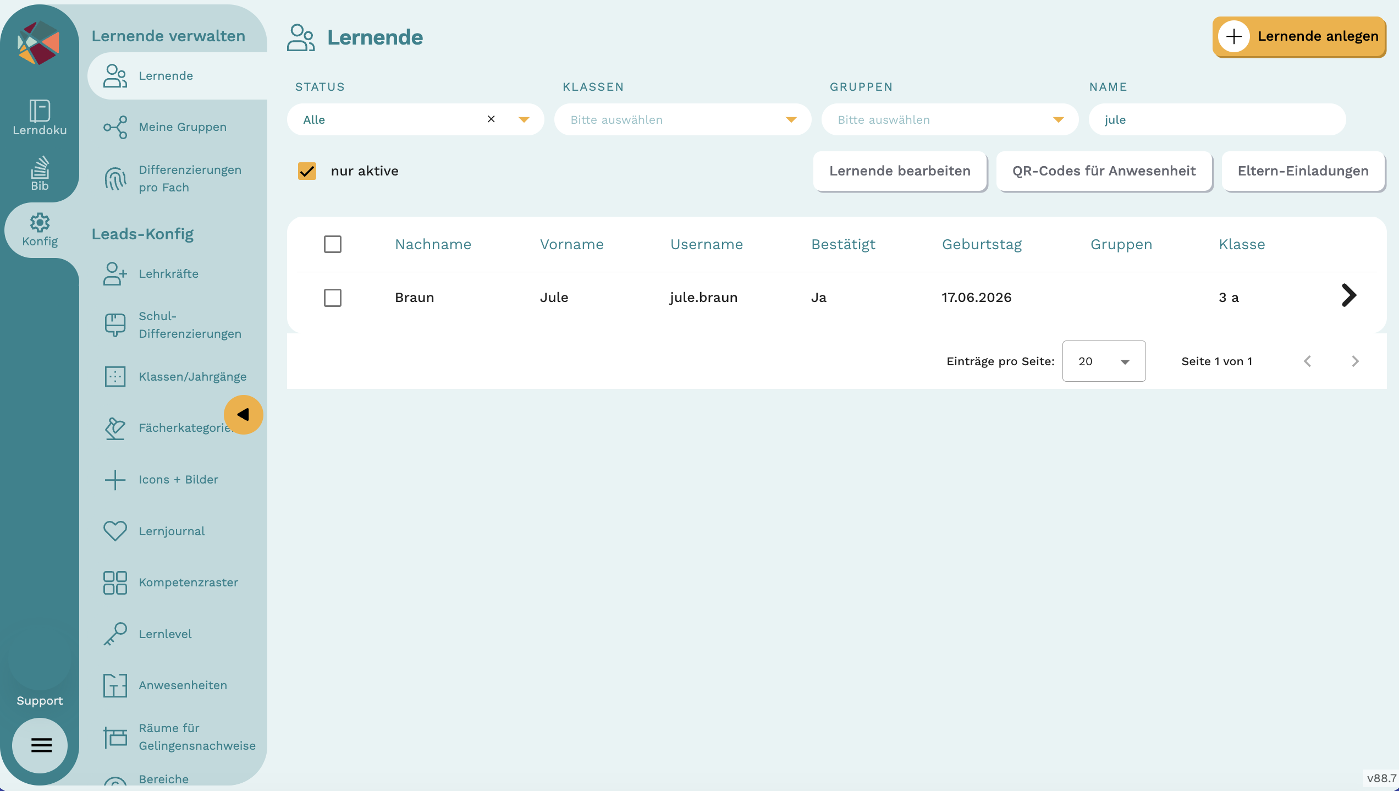
Task: Click QR-Codes für Anwesenheit button
Action: click(x=1104, y=171)
